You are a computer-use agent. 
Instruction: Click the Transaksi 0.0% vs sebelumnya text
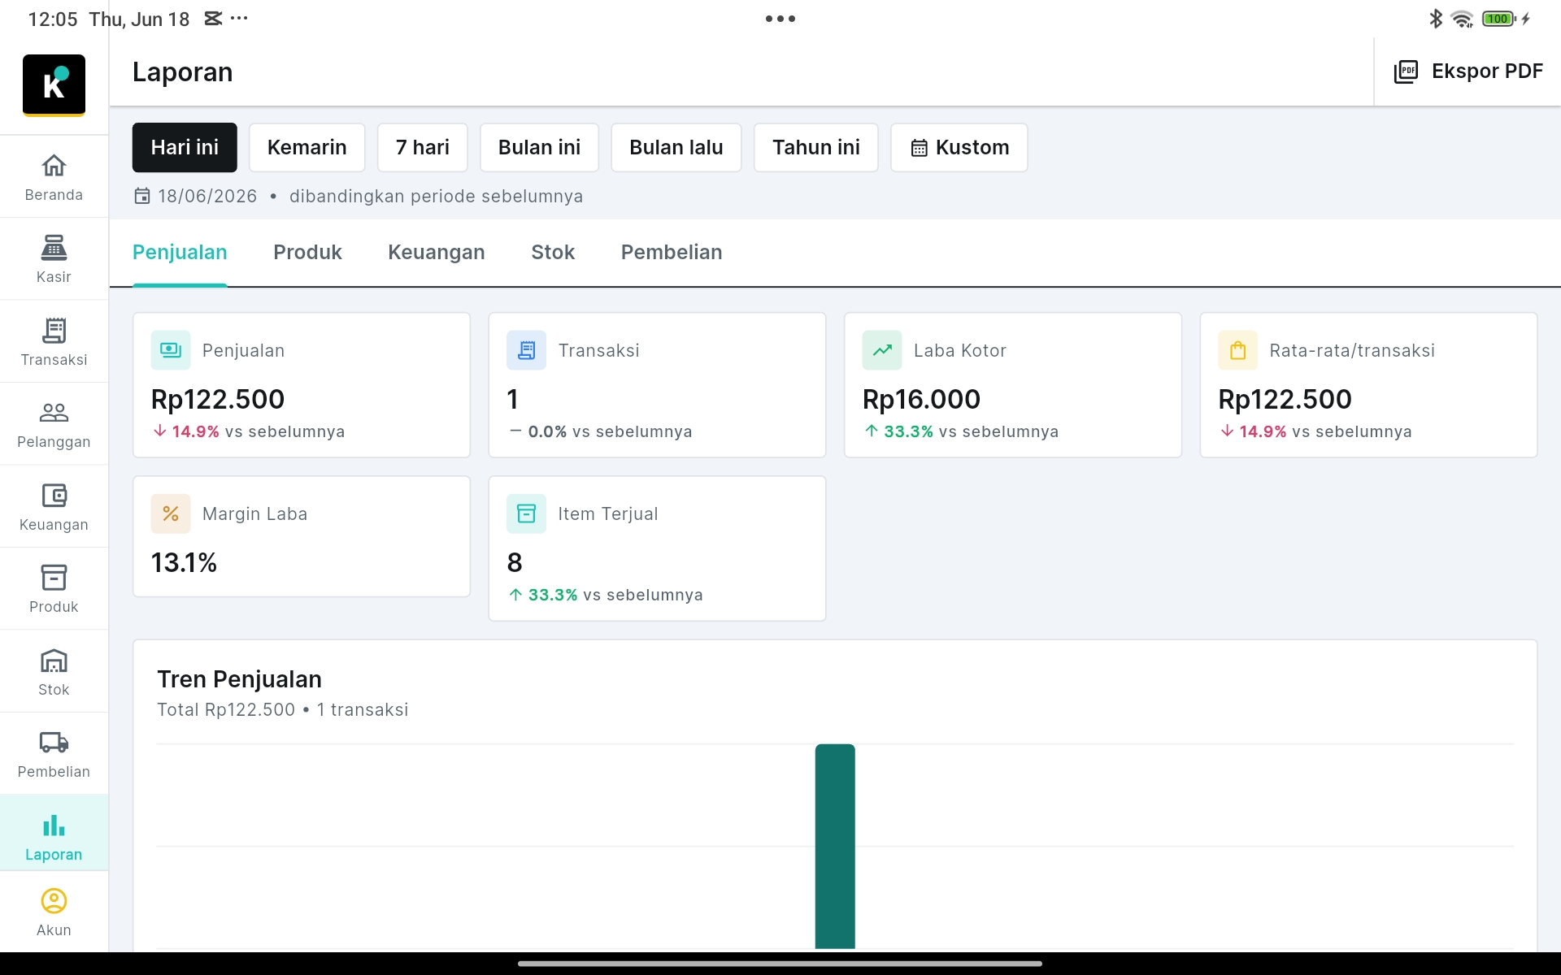pos(601,431)
